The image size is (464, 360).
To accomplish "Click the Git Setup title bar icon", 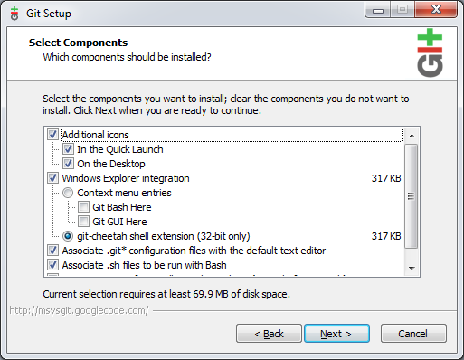I will tap(14, 14).
